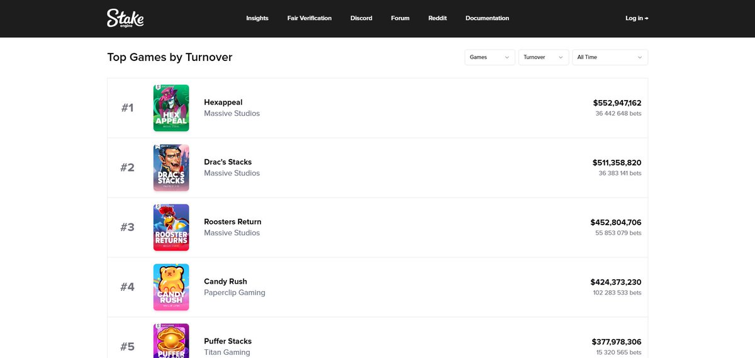The width and height of the screenshot is (755, 358).
Task: Open the Fair Verification page
Action: [310, 18]
